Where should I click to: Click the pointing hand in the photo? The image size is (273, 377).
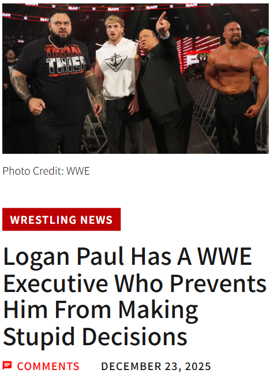click(163, 24)
